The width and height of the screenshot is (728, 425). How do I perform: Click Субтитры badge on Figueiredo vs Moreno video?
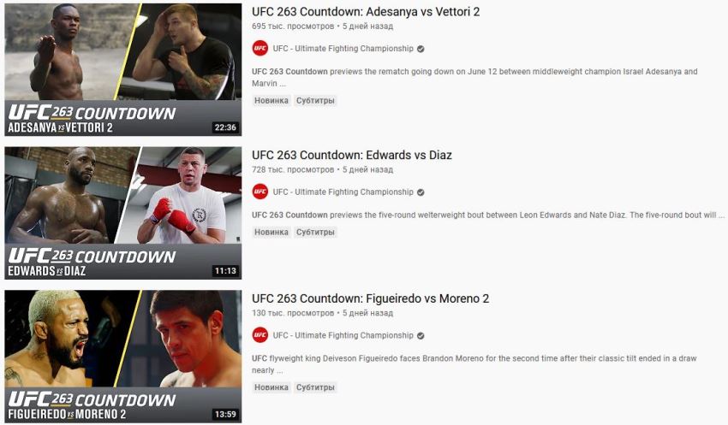[315, 387]
